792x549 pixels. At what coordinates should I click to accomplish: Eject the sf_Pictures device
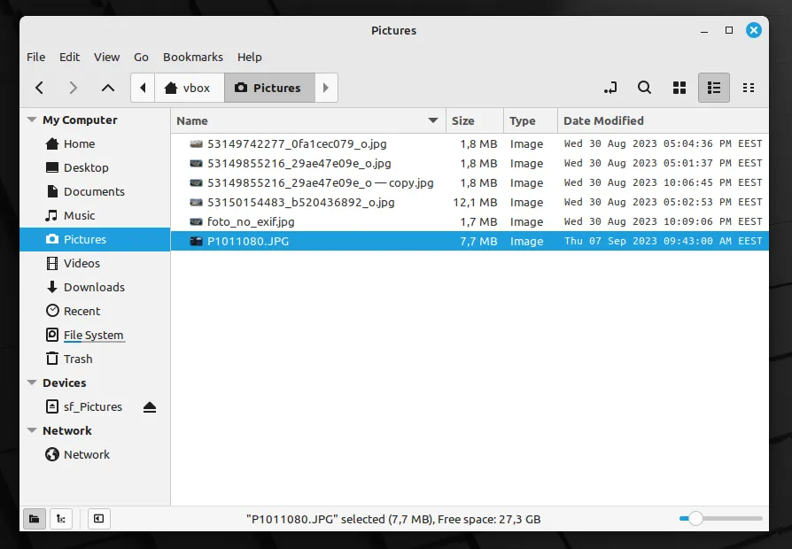(150, 407)
